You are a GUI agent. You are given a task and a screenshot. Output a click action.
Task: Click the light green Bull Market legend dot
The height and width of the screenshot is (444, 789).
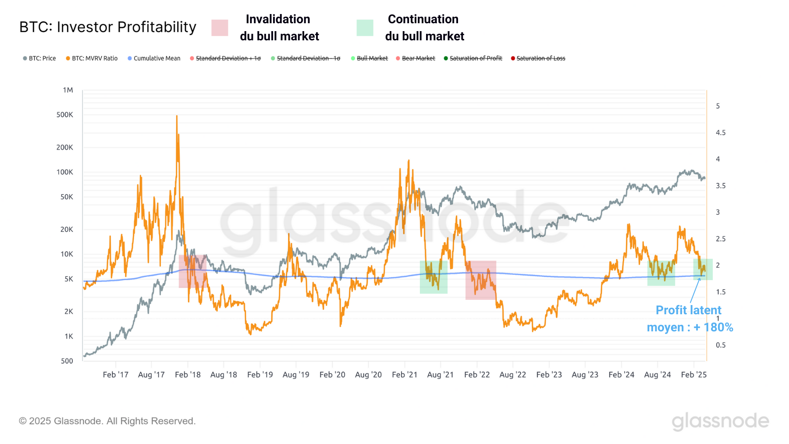353,58
